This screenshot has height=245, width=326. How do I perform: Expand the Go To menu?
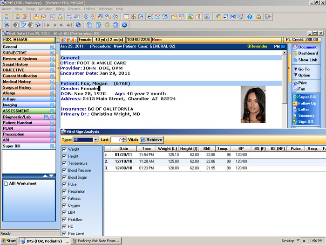[302, 69]
